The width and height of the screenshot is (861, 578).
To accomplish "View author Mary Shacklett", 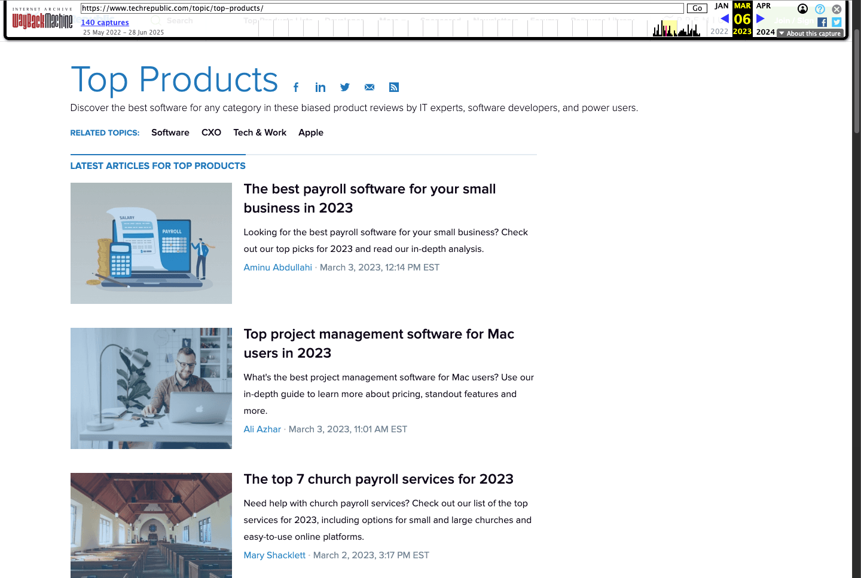I will 274,555.
